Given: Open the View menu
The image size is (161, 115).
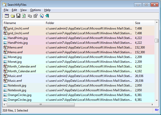Looking at the screenshot, I should tap(23, 10).
